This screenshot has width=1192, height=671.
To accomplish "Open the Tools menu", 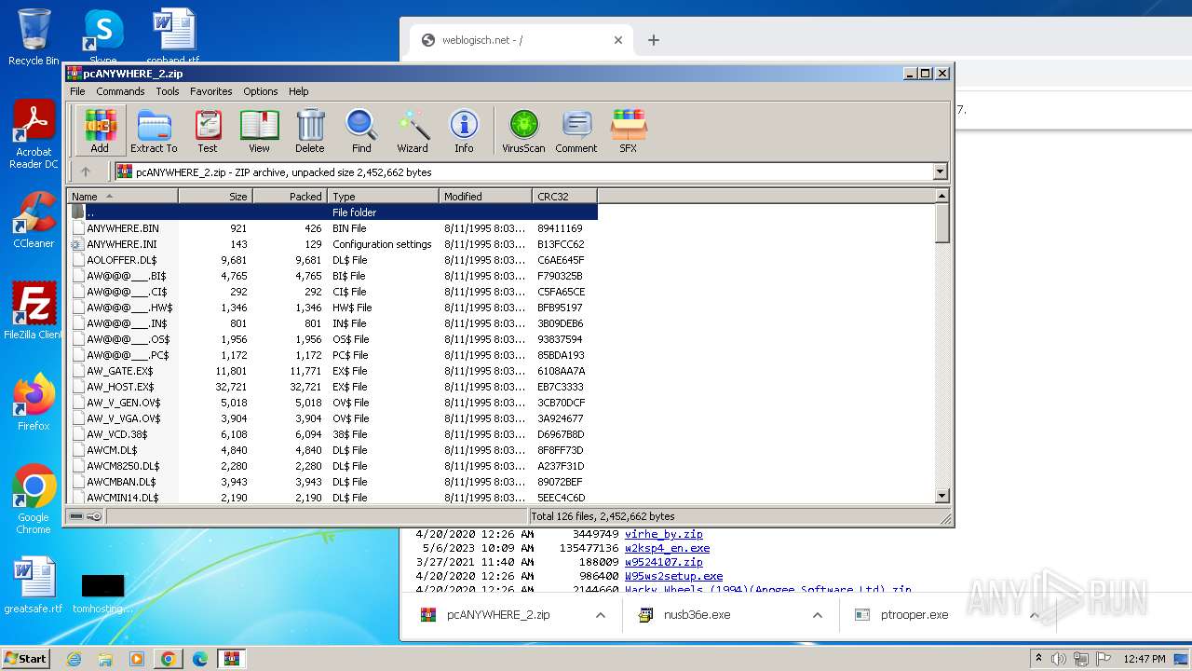I will click(168, 91).
